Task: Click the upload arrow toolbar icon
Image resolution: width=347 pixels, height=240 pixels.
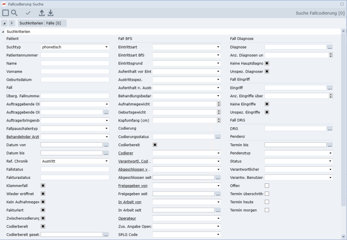Action: pos(42,13)
